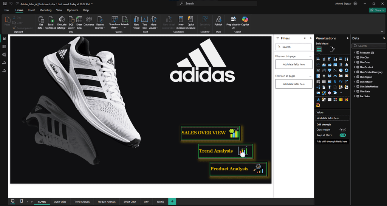Toggle Keep all filters switch
The image size is (387, 206).
point(343,135)
